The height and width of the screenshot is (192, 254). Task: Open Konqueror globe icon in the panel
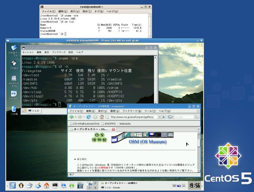tap(63, 185)
